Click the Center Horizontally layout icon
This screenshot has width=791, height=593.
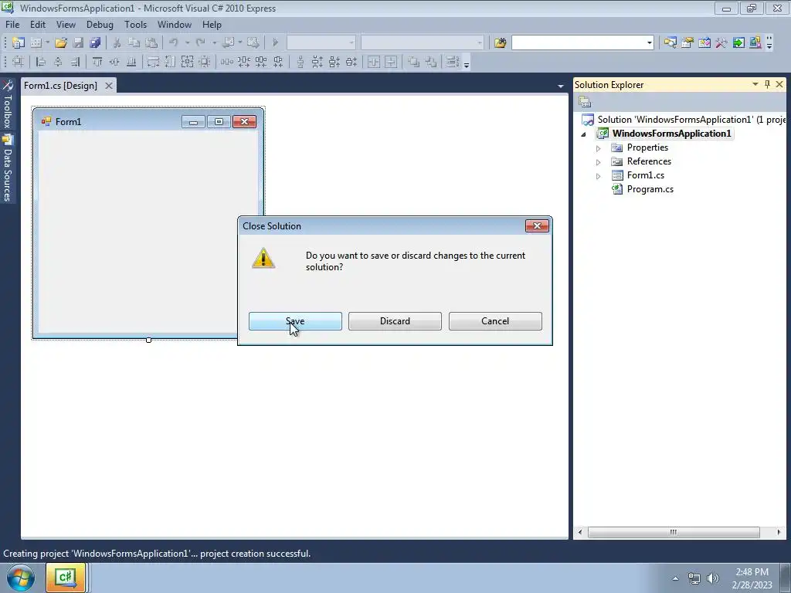point(374,62)
